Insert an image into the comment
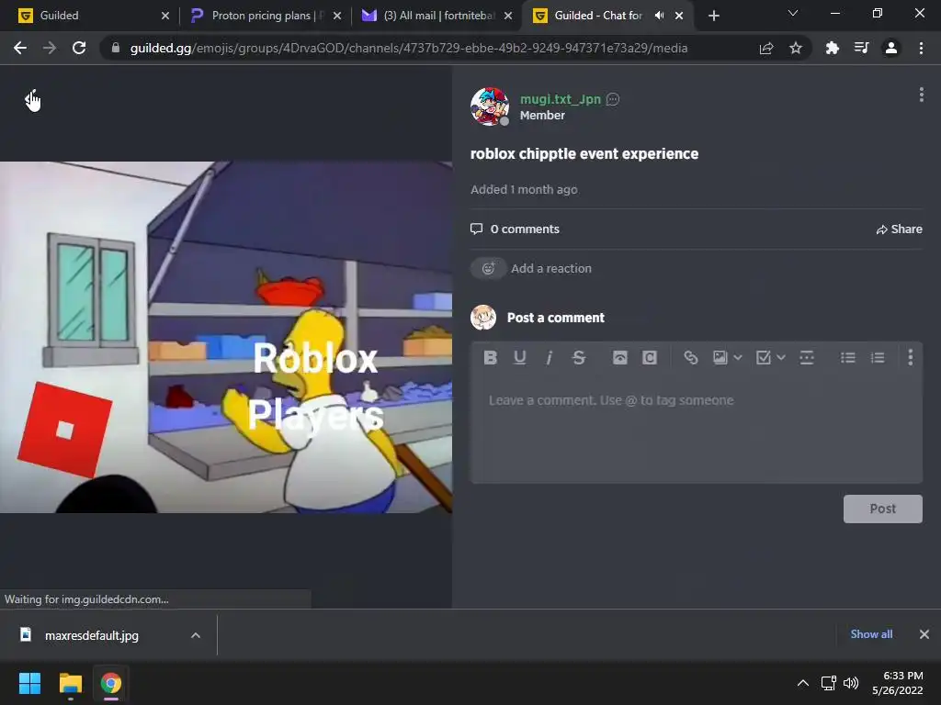Image resolution: width=941 pixels, height=705 pixels. 720,358
